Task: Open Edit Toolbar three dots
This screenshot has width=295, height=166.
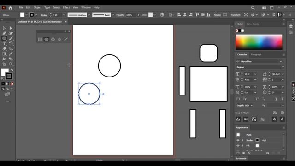Action: (7, 101)
